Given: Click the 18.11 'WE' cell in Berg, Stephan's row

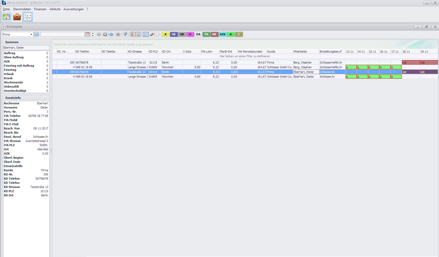Looking at the screenshot, I should (x=411, y=62).
